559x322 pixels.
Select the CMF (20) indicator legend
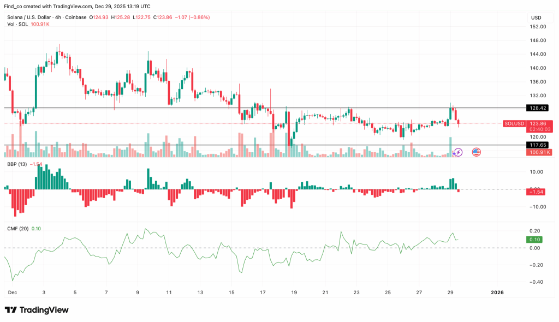click(x=17, y=229)
